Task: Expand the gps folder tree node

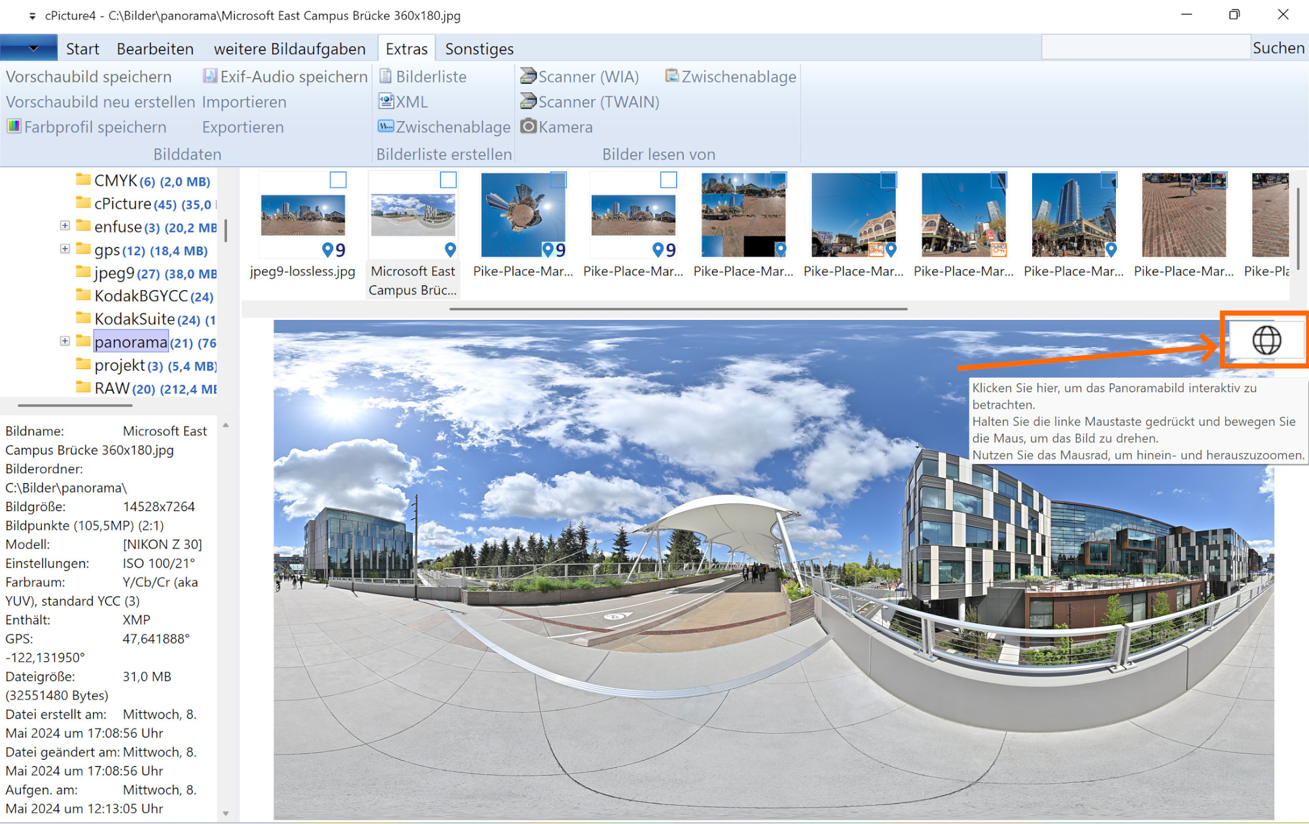Action: [x=65, y=249]
